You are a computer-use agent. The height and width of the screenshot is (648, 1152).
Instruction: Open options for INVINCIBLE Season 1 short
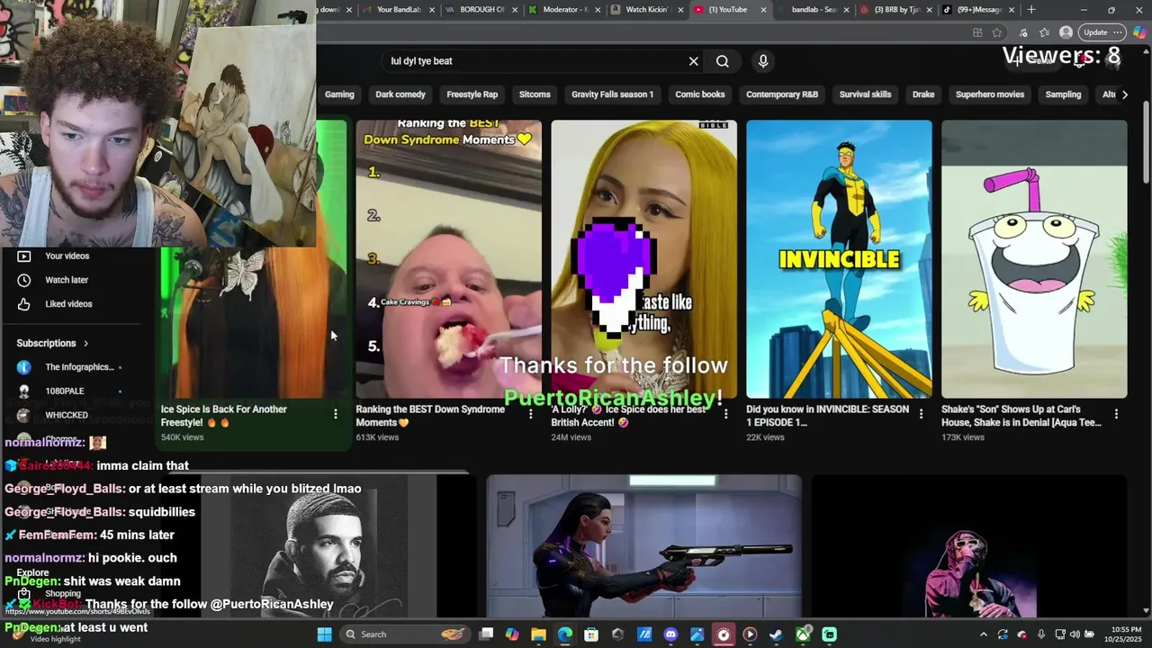coord(921,414)
